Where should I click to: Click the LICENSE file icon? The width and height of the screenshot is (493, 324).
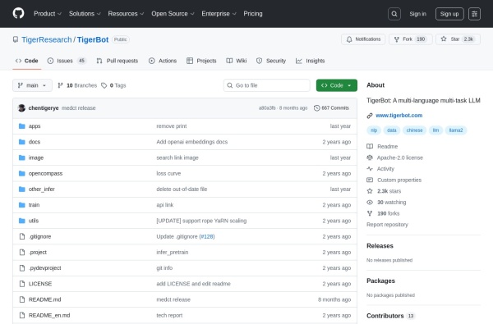click(21, 284)
